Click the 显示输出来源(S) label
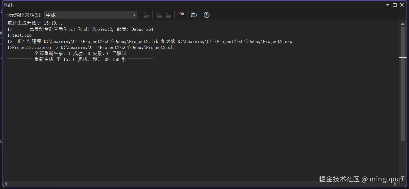The width and height of the screenshot is (409, 189). (23, 15)
